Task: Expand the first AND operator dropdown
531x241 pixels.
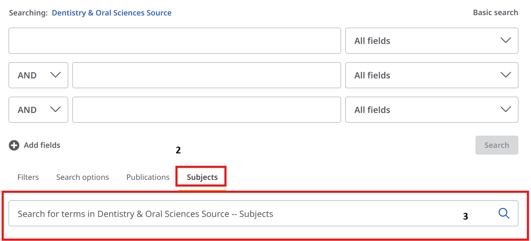Action: 38,75
